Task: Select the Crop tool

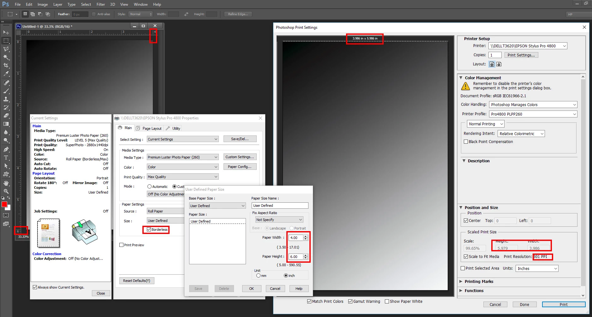Action: tap(6, 65)
